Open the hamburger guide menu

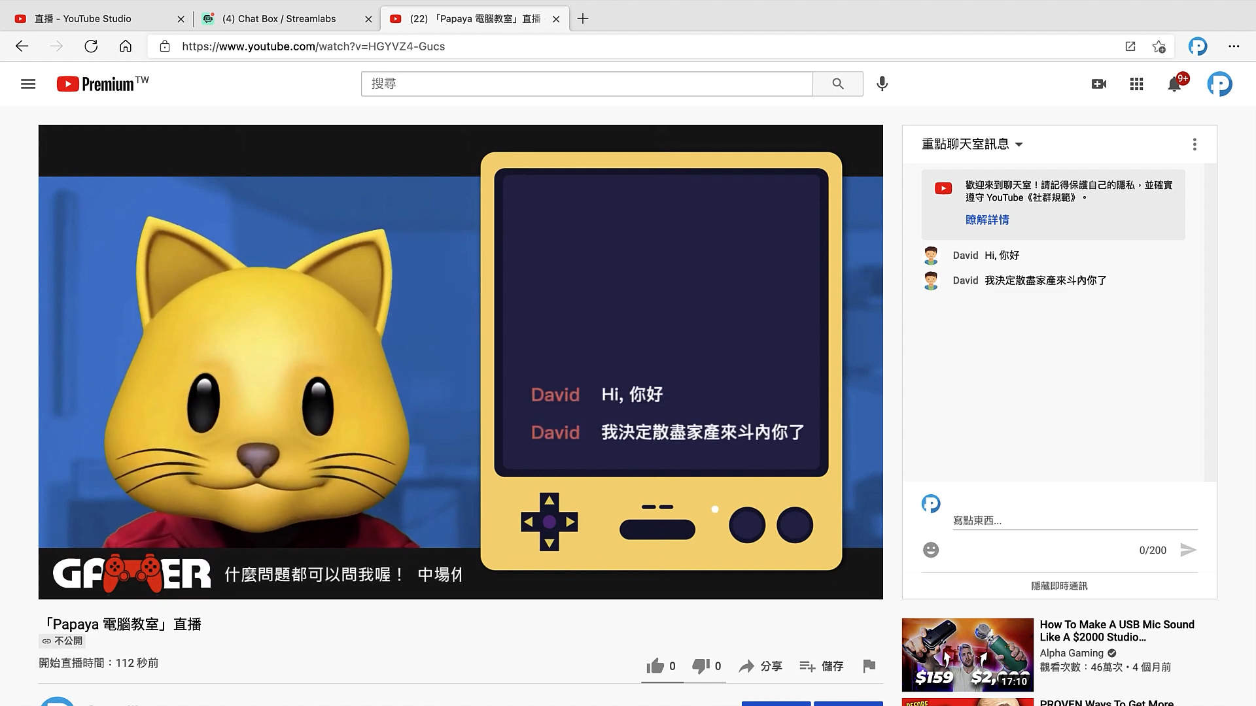27,84
